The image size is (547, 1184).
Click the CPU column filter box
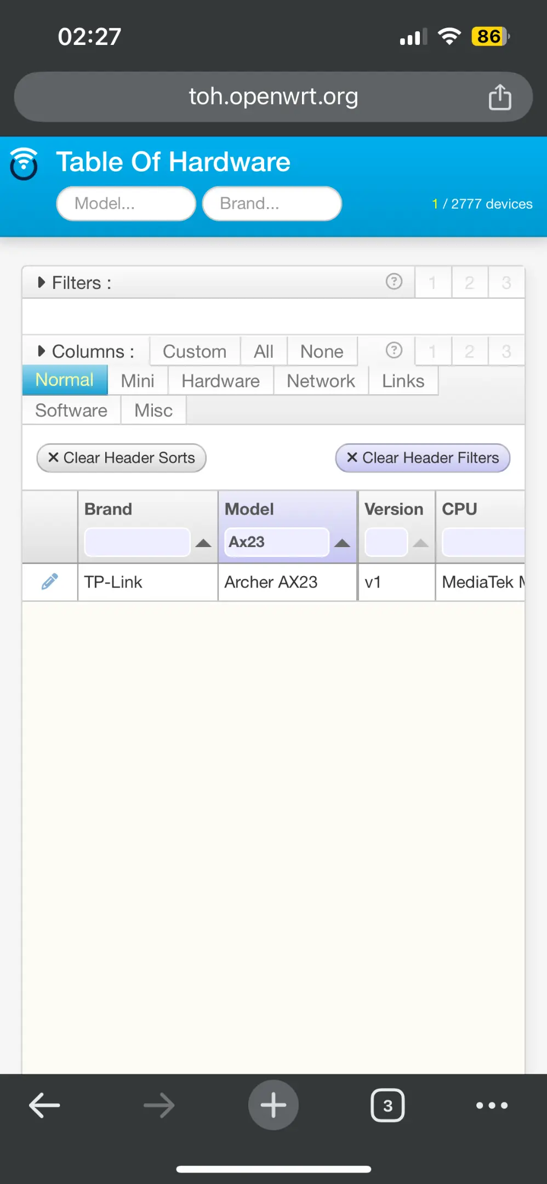point(483,542)
